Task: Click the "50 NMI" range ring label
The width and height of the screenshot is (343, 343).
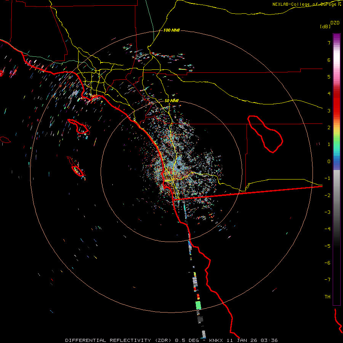Action: point(171,101)
